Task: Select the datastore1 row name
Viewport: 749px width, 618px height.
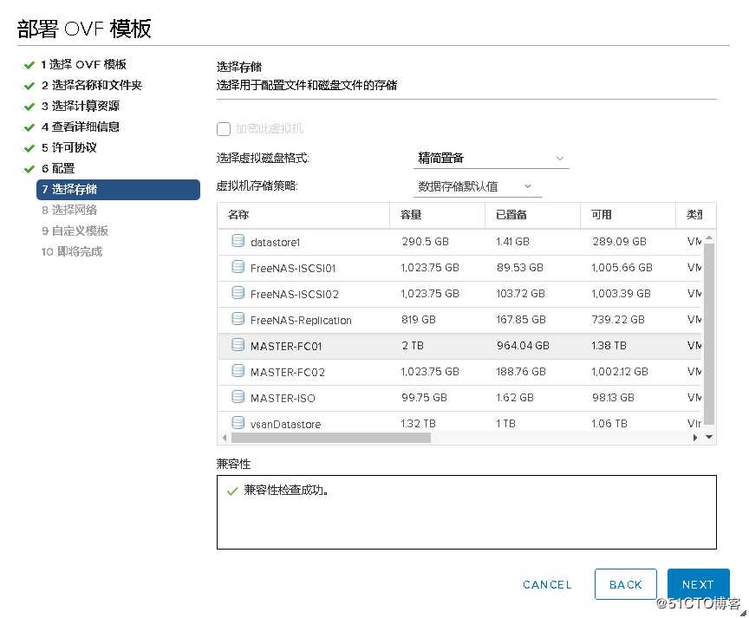Action: [x=275, y=243]
